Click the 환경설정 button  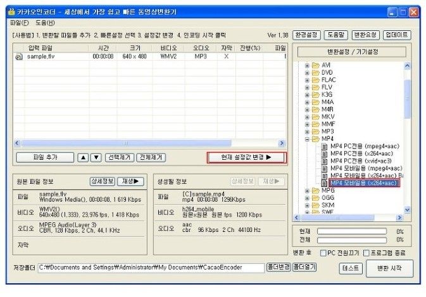(x=306, y=35)
